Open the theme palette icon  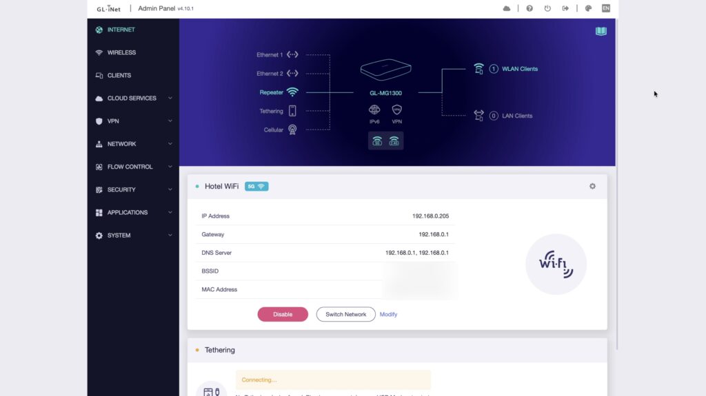589,8
